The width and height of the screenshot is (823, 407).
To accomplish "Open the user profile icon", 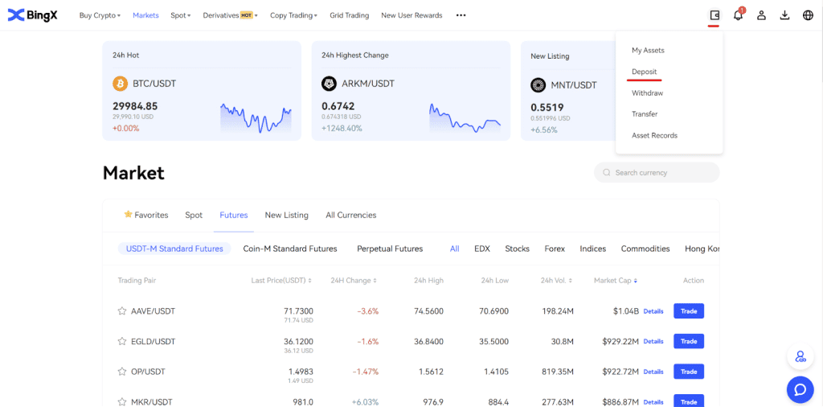I will [761, 15].
